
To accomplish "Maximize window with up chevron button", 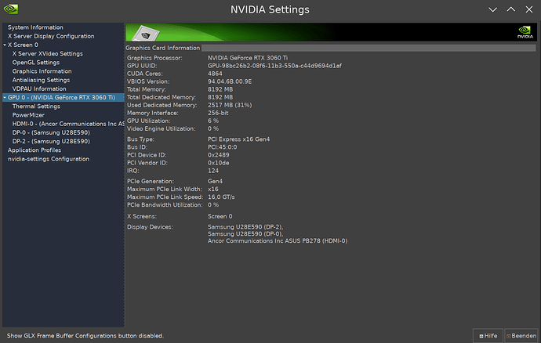I will 511,9.
